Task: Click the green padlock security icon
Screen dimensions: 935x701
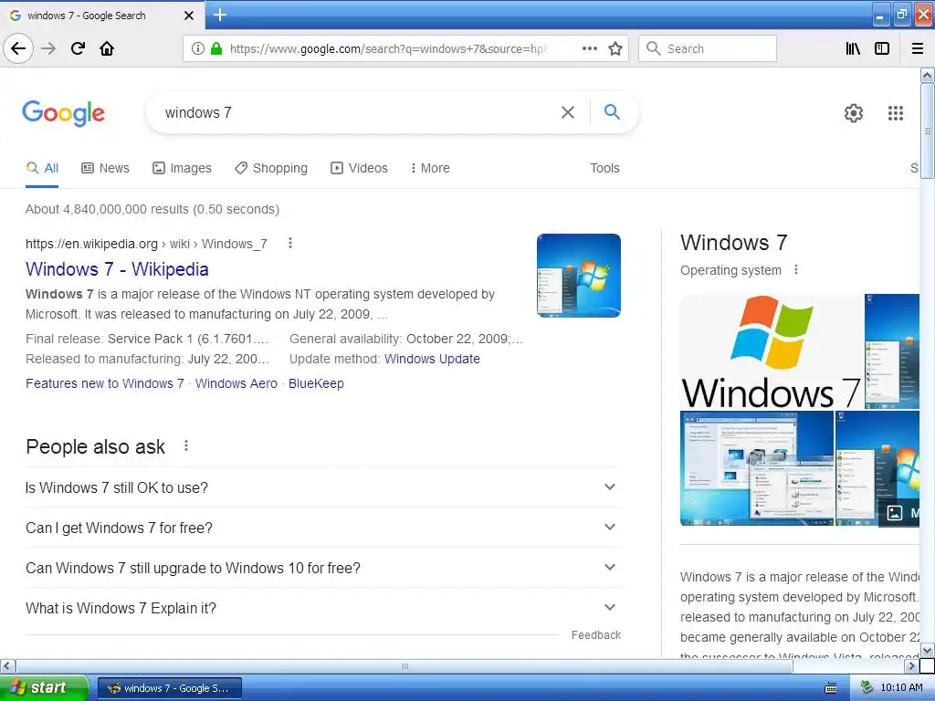Action: click(x=216, y=48)
